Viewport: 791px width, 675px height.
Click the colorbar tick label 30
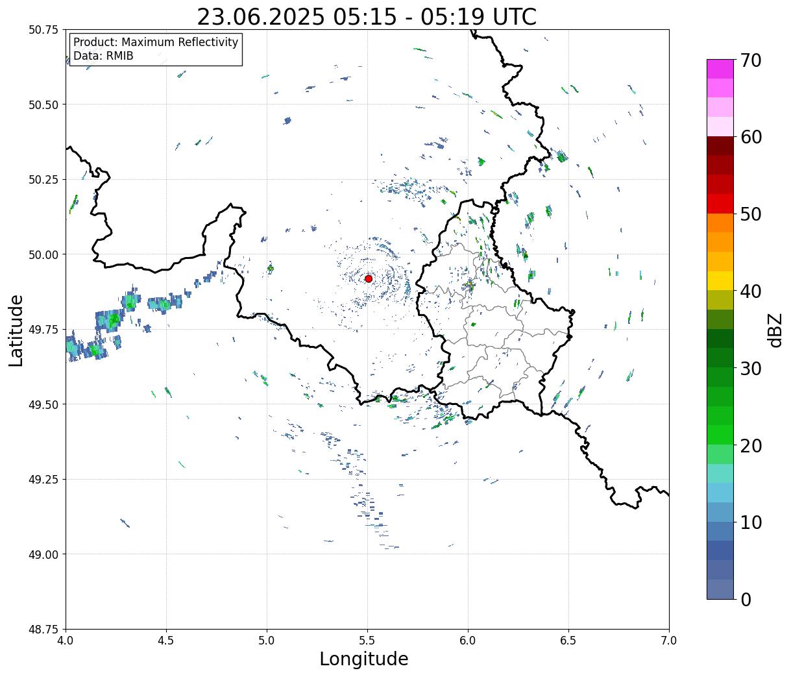click(751, 368)
